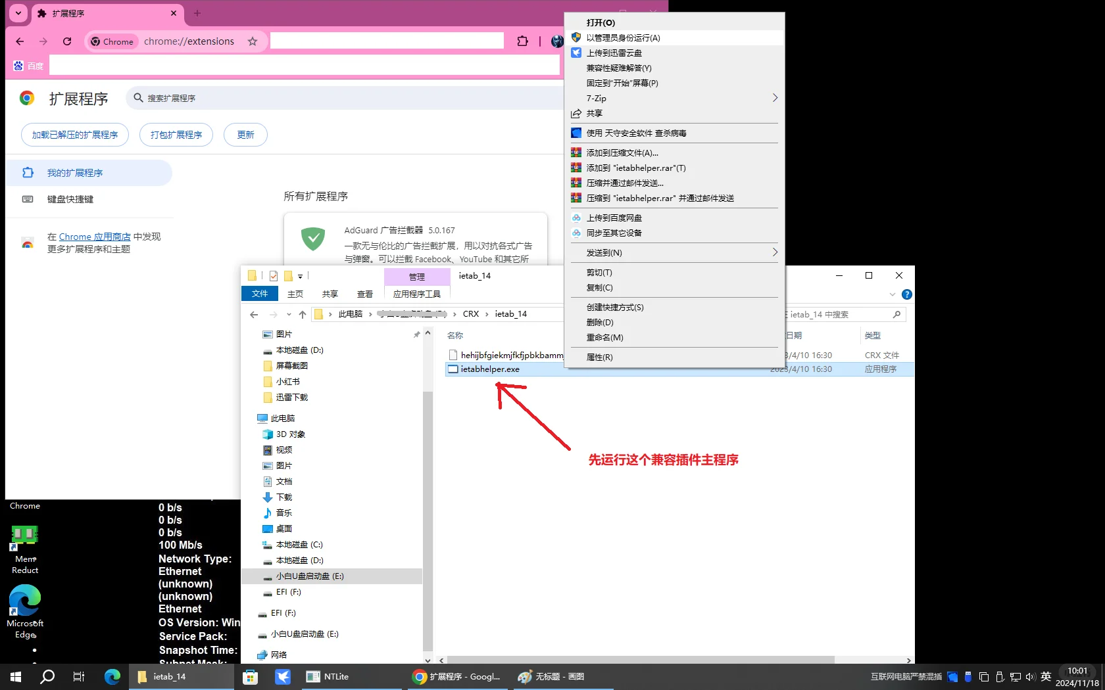Open Task View from the taskbar
The image size is (1105, 690).
click(79, 676)
